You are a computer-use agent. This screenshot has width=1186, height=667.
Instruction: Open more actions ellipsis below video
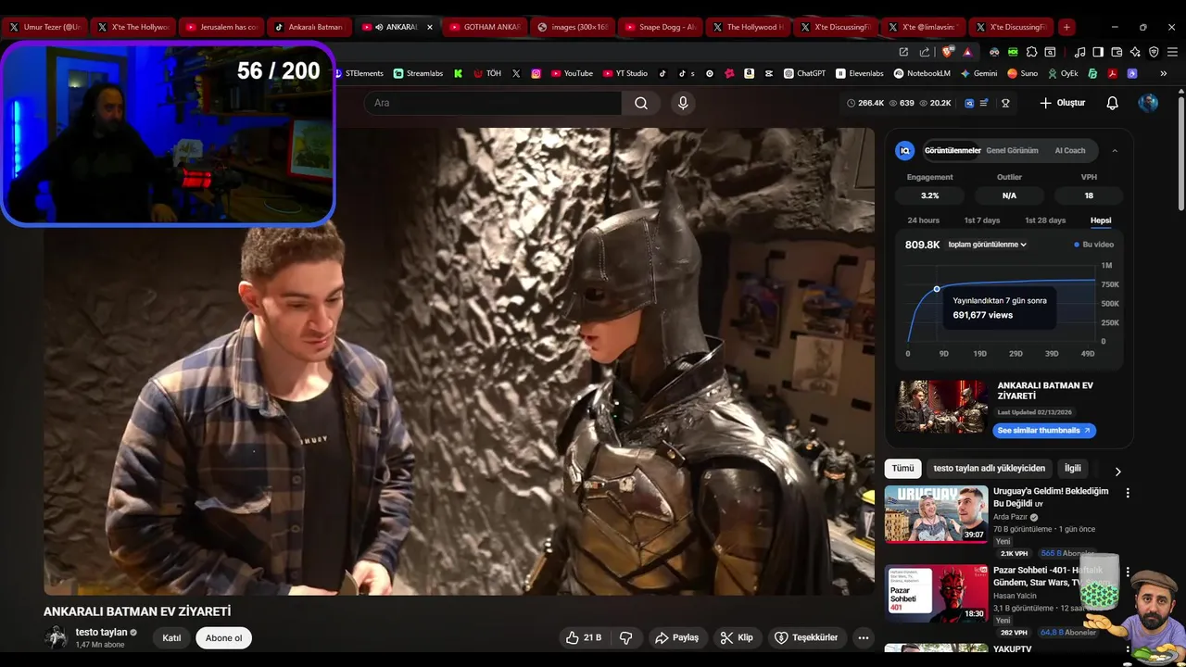point(863,637)
